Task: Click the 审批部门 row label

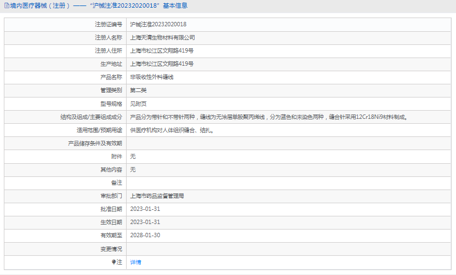Action: [x=111, y=196]
